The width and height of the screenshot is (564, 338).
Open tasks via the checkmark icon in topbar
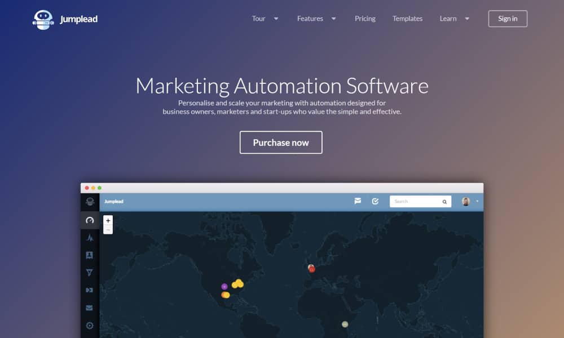[375, 201]
